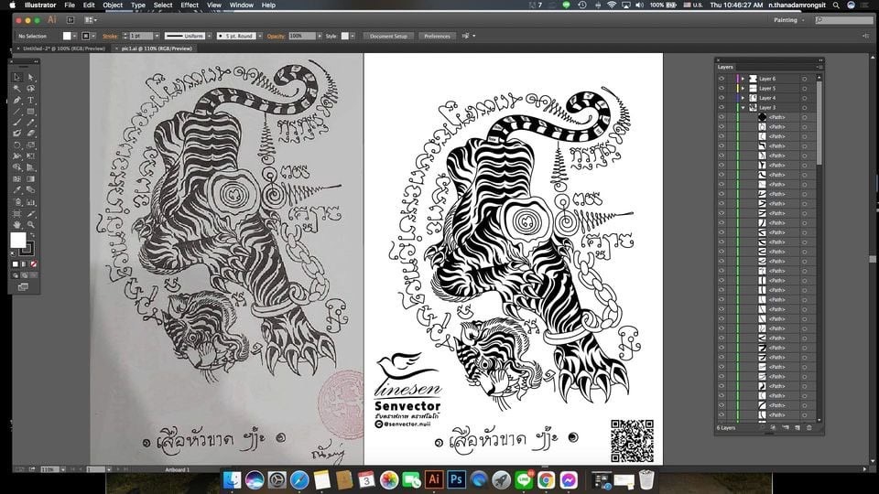
Task: Activate the Type tool
Action: (x=31, y=101)
